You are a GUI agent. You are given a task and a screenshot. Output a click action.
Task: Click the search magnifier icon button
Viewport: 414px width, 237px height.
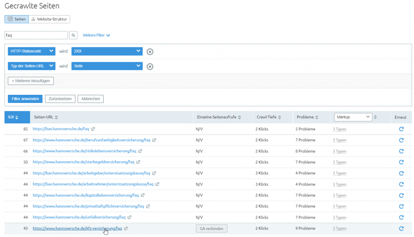click(x=73, y=35)
